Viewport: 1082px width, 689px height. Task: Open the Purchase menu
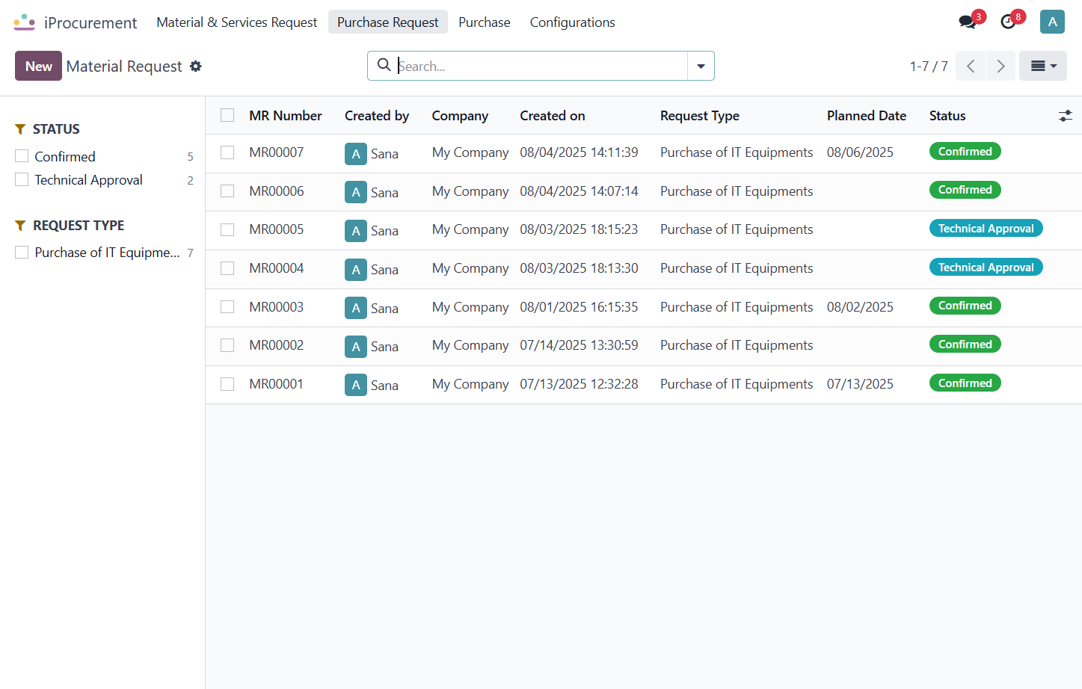[485, 22]
